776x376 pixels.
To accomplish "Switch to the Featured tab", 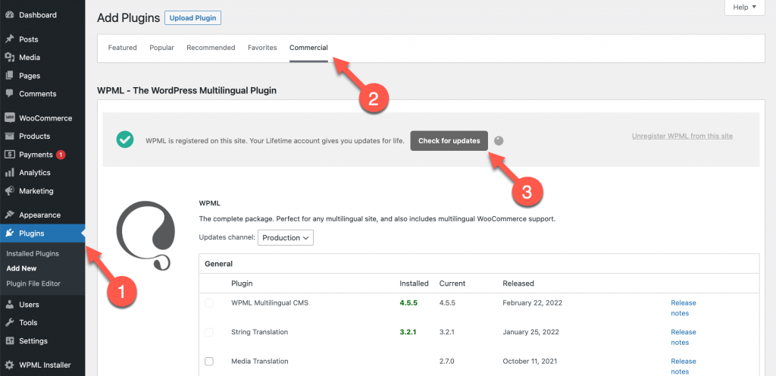I will (122, 48).
